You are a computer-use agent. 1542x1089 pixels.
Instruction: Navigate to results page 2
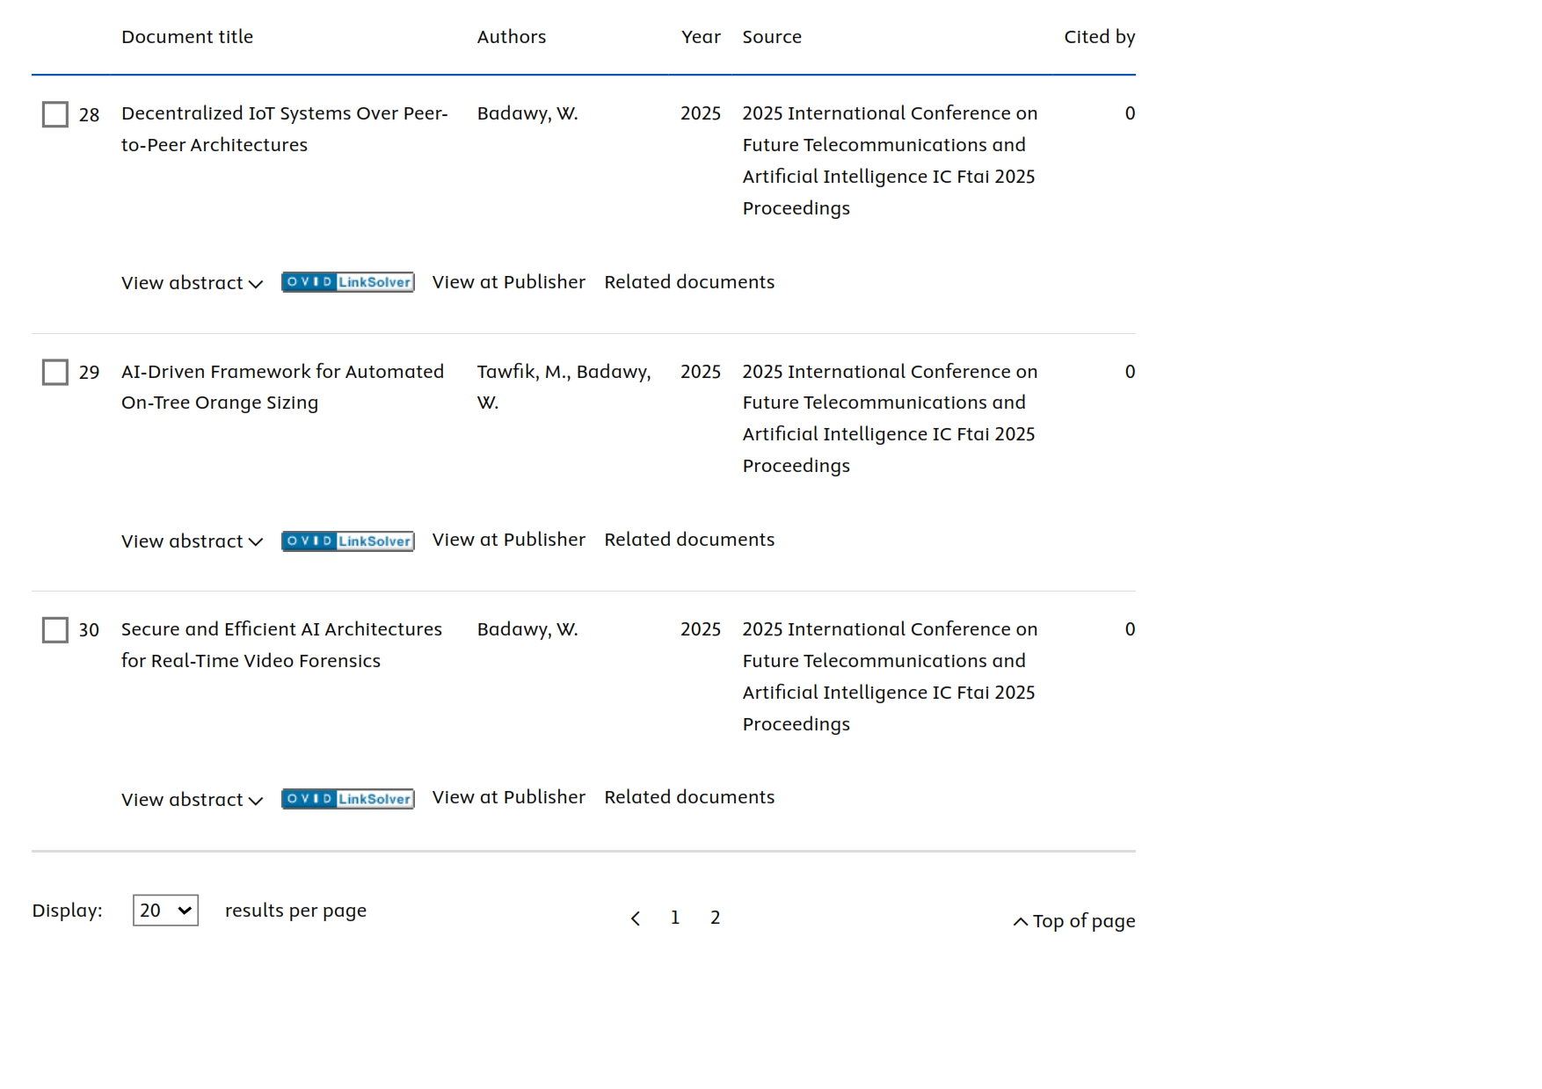715,918
